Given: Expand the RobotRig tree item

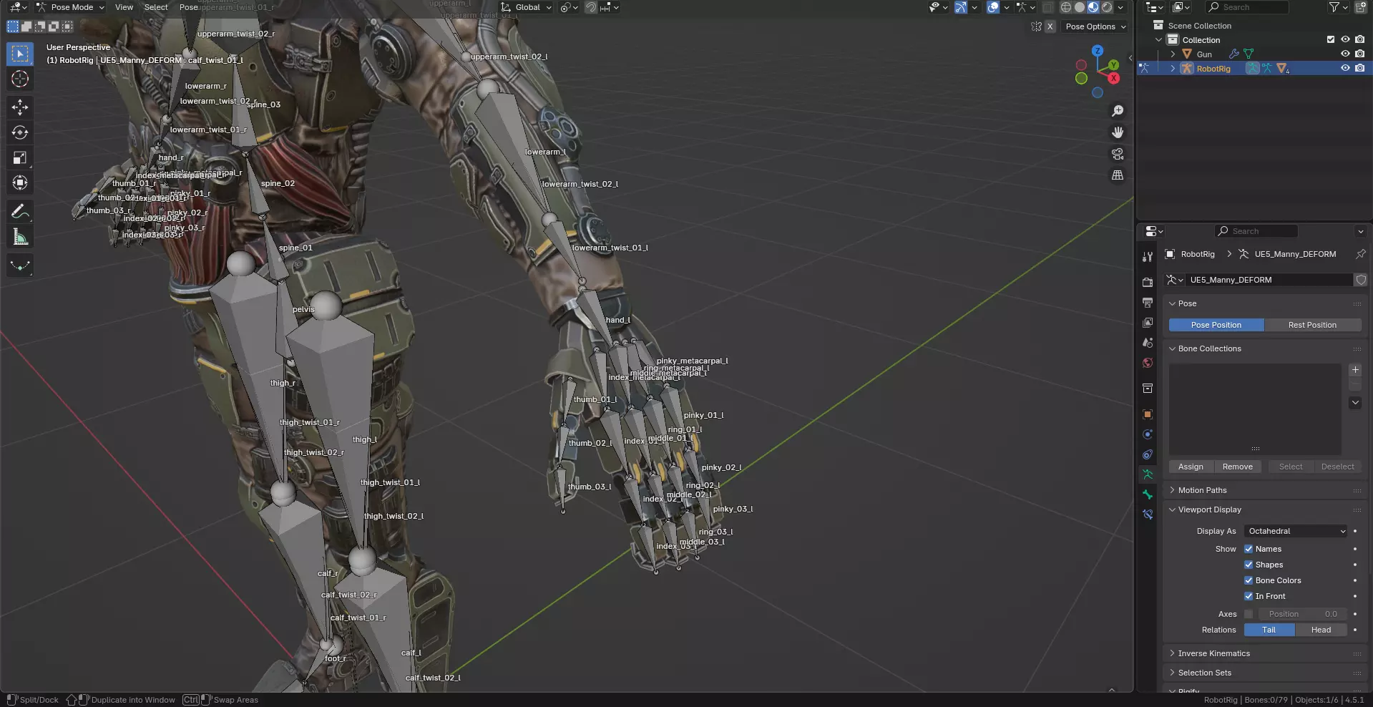Looking at the screenshot, I should pos(1173,68).
